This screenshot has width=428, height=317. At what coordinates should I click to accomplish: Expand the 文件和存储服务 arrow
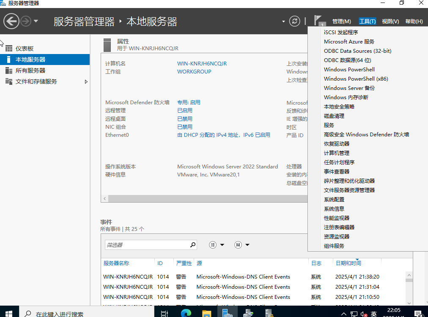click(x=86, y=81)
